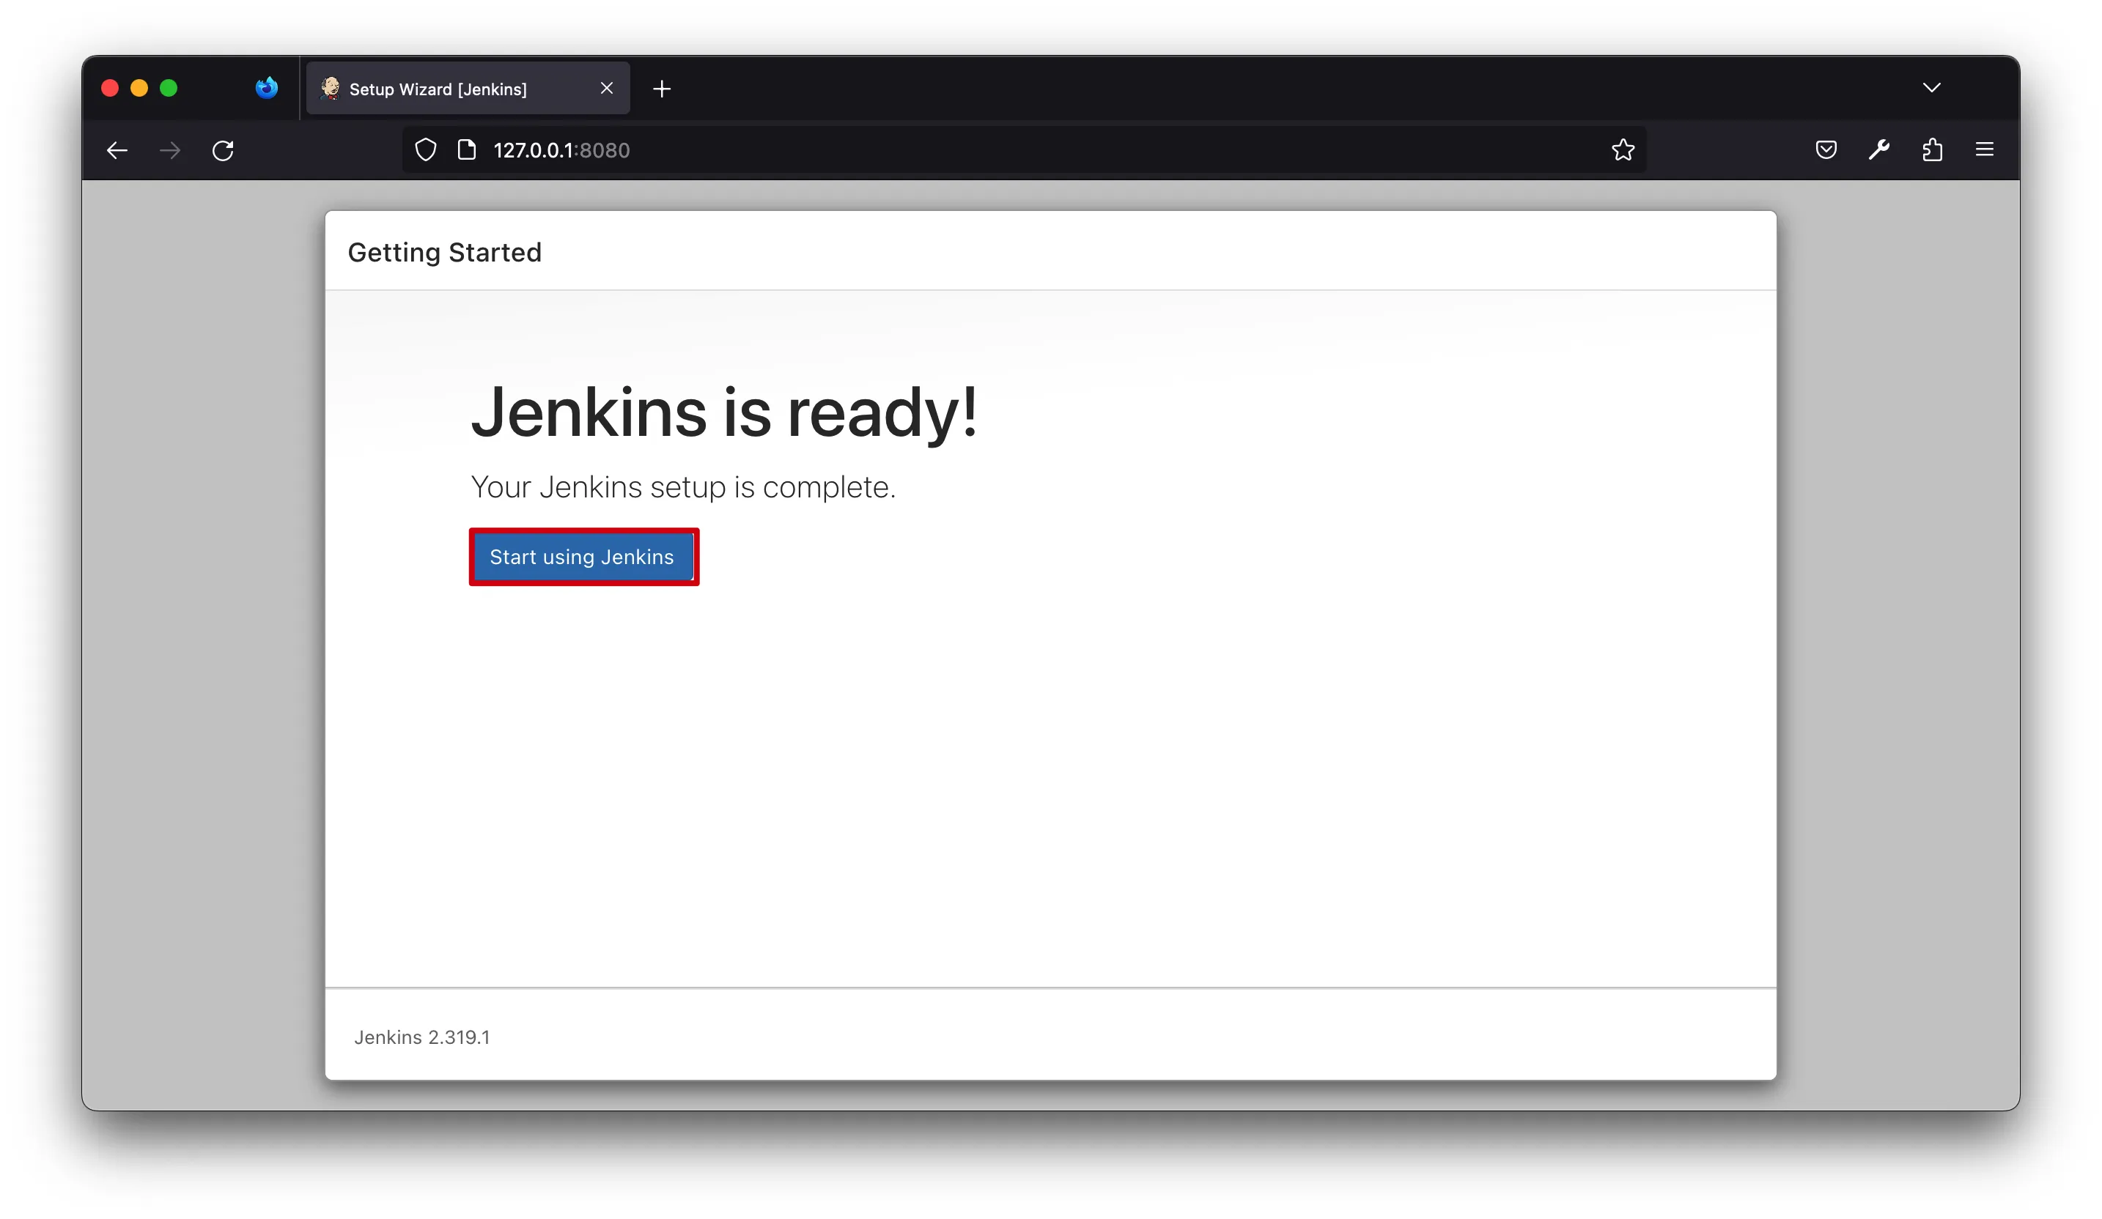Open a new tab with plus button
2102x1219 pixels.
pos(662,89)
